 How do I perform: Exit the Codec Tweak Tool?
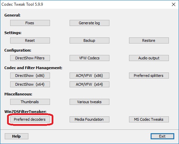click(162, 136)
